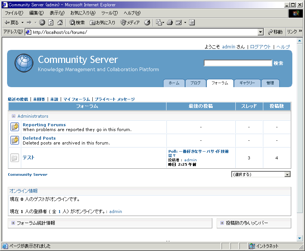Open the Media (メディア) toolbar pane

(130, 23)
